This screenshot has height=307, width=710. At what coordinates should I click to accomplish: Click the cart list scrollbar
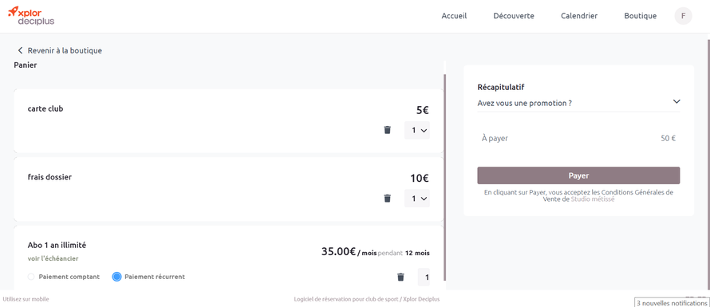[x=444, y=178]
